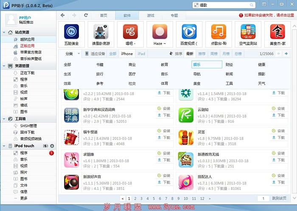This screenshot has width=297, height=211.
Task: Collapse the 站点资源 section
Action: [x=4, y=32]
